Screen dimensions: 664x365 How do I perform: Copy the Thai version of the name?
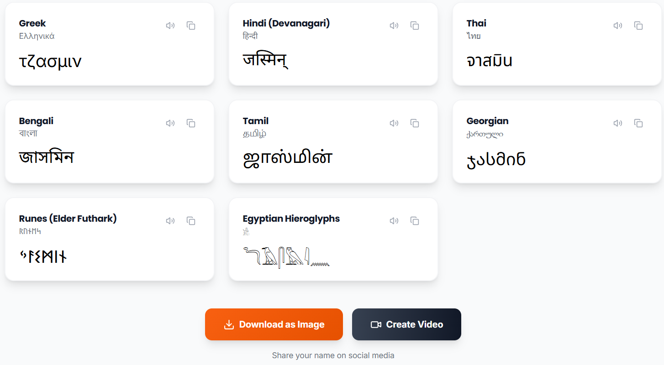pos(638,26)
